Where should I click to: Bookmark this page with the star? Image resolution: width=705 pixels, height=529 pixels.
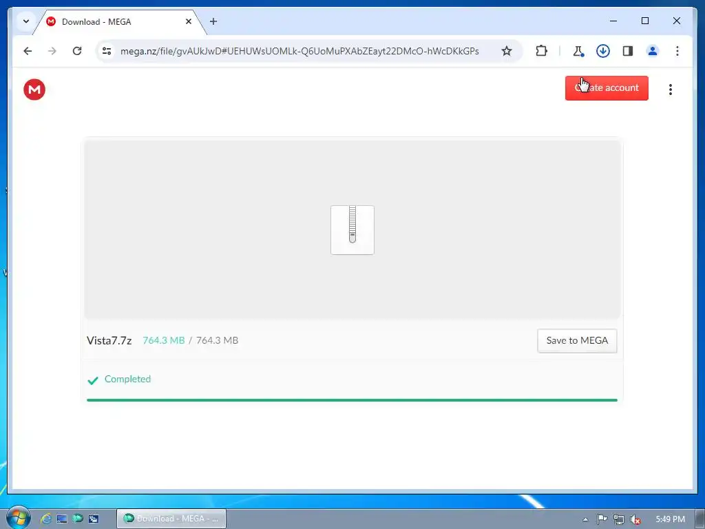coord(507,51)
